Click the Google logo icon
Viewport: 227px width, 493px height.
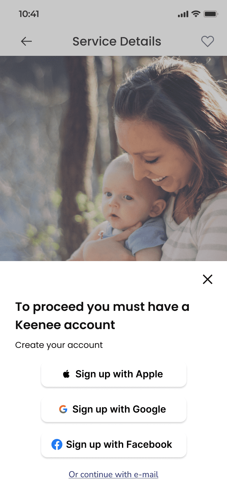click(x=63, y=409)
